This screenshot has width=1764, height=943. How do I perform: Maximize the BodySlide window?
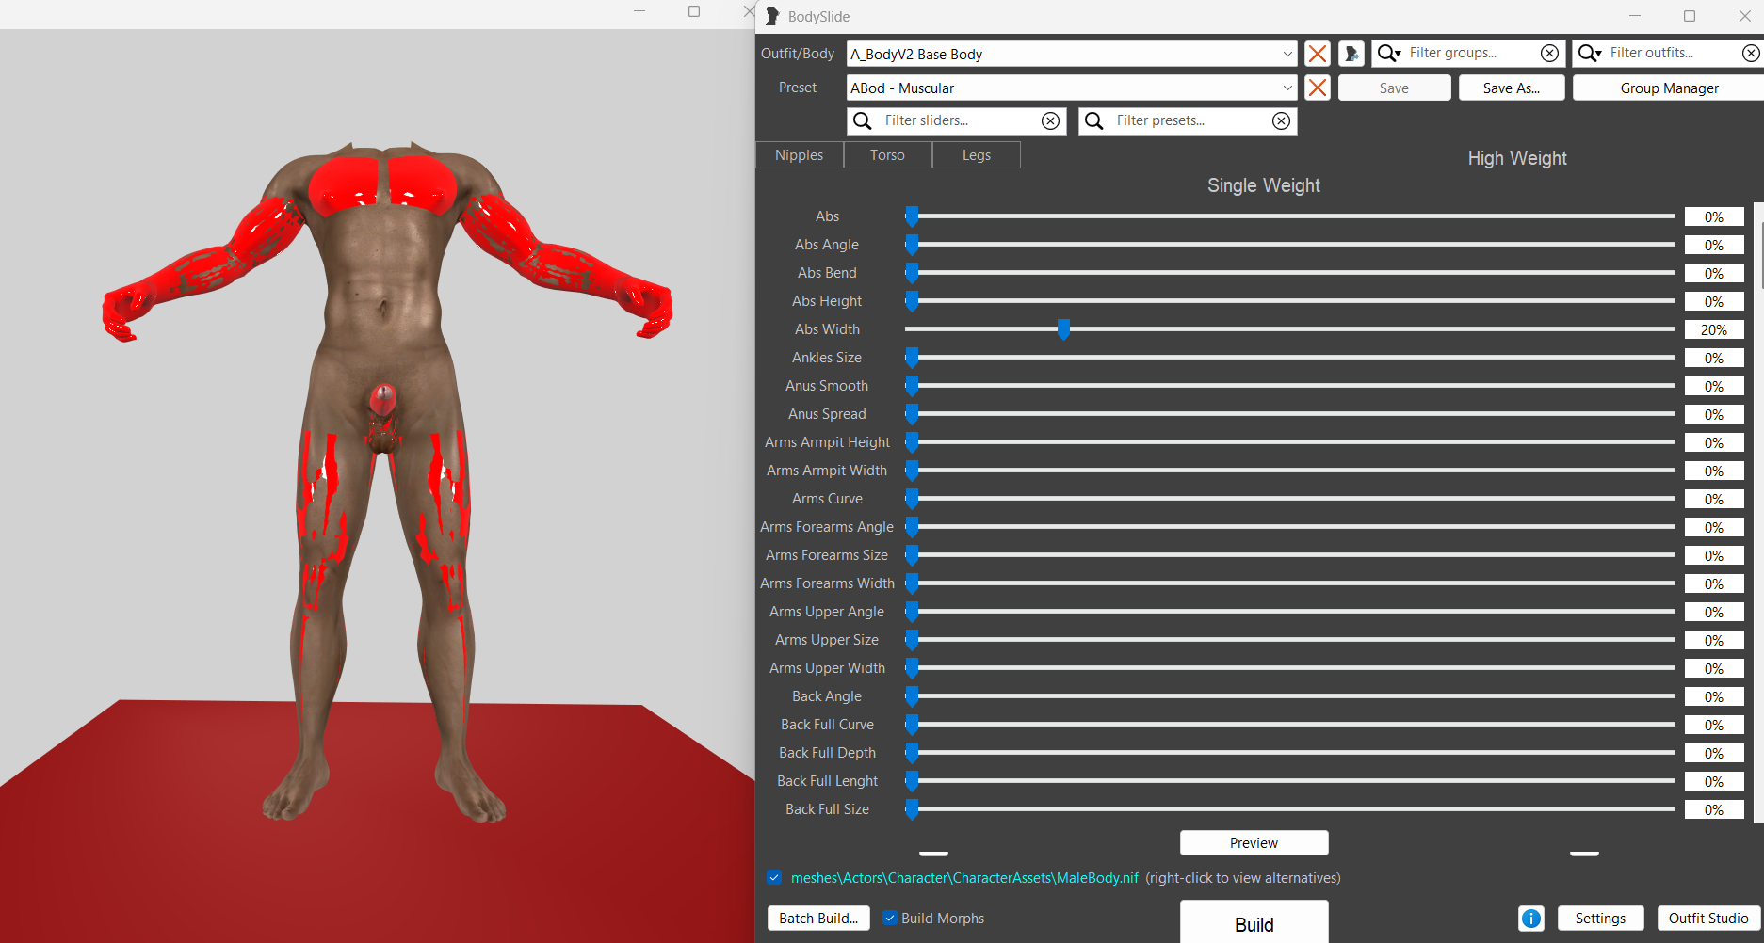1690,16
